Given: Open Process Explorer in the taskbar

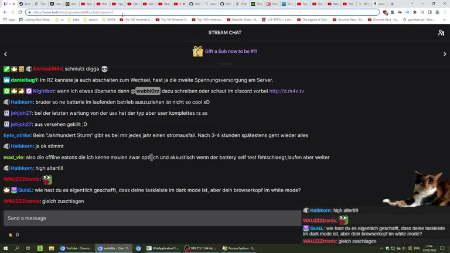Looking at the screenshot, I should coord(238,248).
